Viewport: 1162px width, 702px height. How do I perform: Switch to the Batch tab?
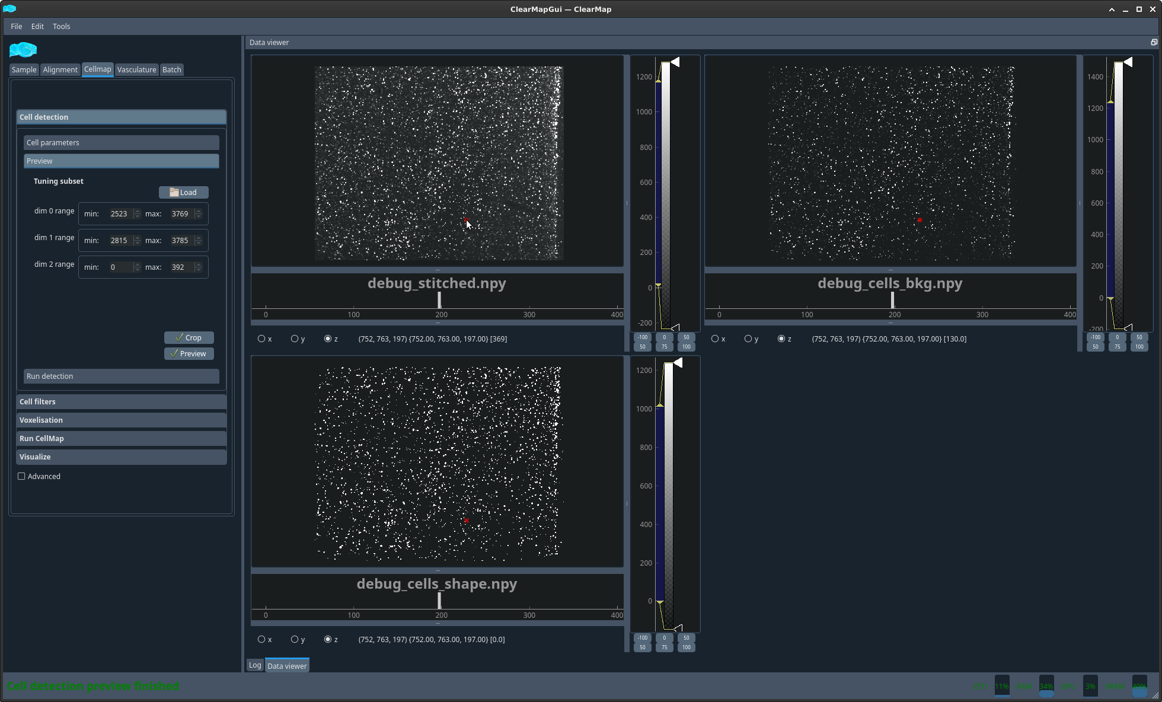[x=172, y=69]
